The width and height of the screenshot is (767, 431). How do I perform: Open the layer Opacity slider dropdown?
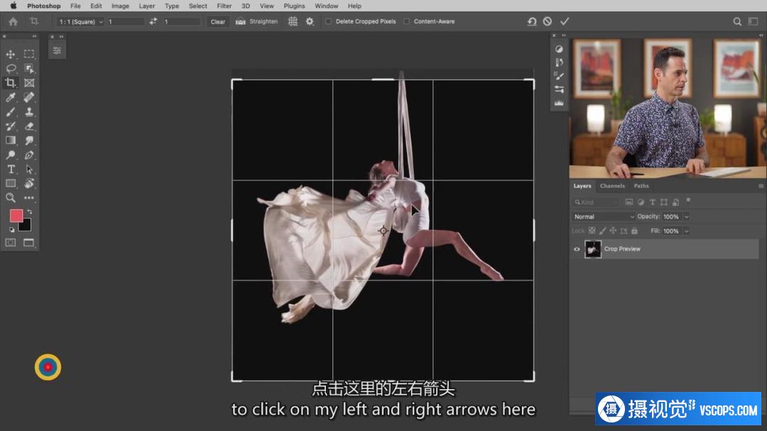[x=686, y=217]
